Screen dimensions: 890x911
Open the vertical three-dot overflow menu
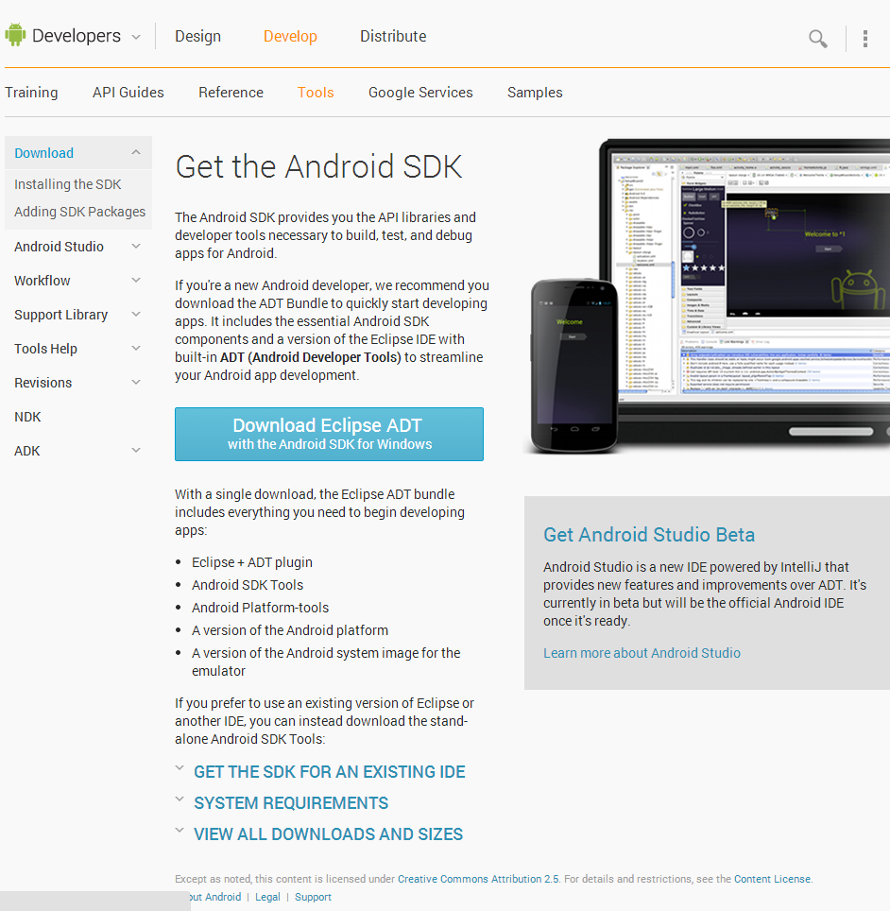click(x=865, y=39)
